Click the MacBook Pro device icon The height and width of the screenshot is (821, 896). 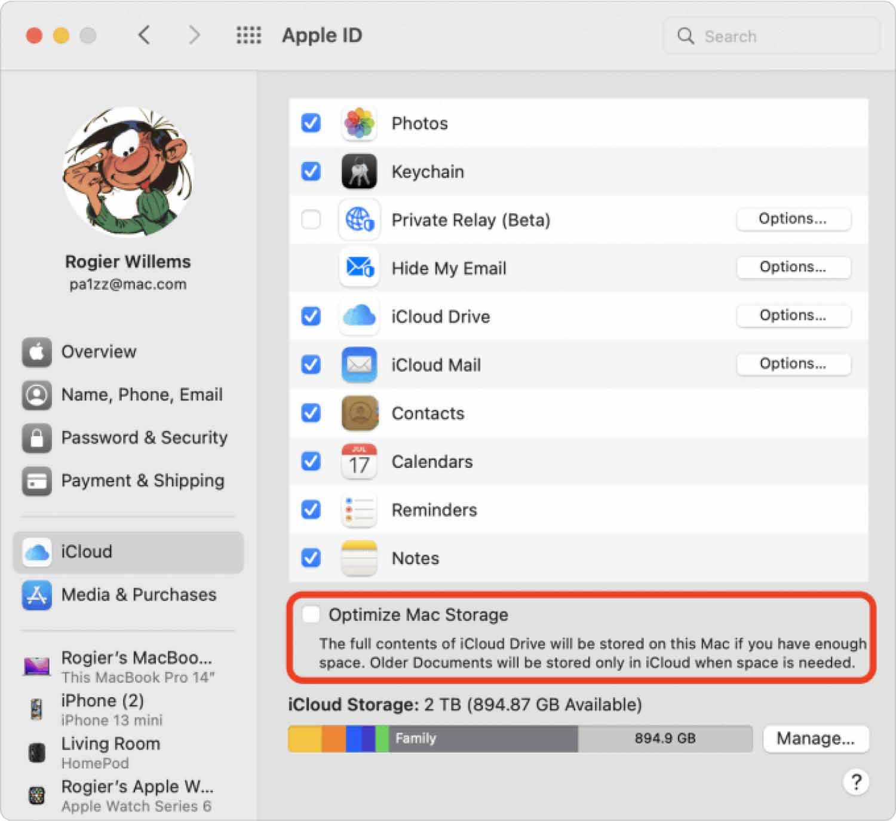(37, 666)
